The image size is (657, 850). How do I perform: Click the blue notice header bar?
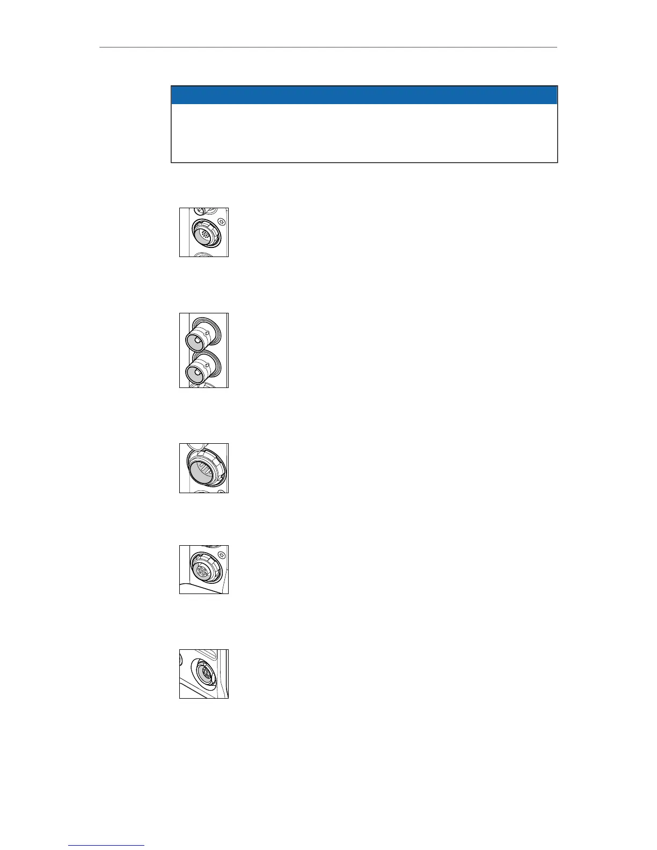point(364,95)
